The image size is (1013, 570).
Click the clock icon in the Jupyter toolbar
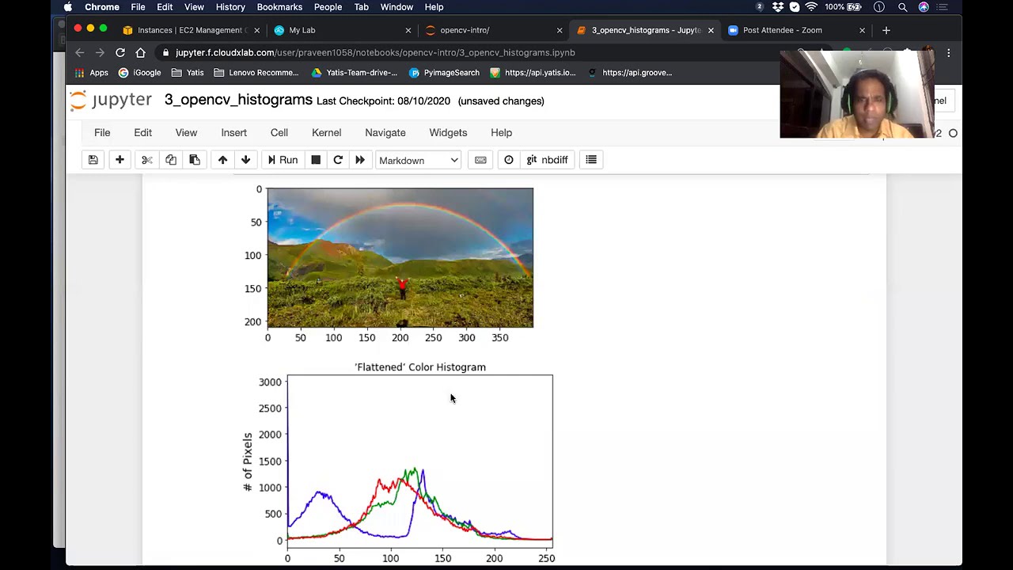[x=509, y=160]
